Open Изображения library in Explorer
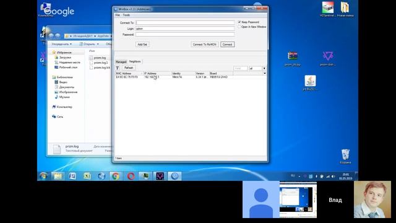The height and width of the screenshot is (223, 396). click(x=68, y=92)
